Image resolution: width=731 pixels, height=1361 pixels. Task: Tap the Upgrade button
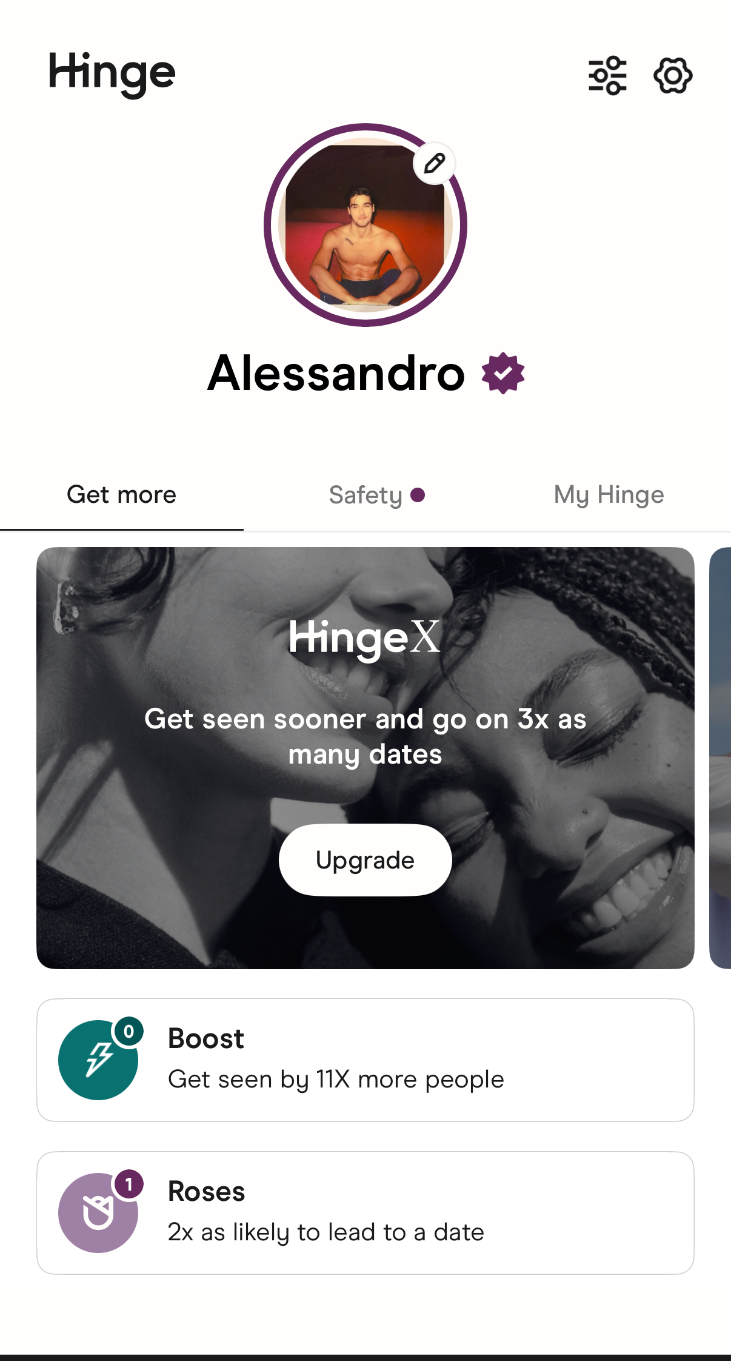click(365, 860)
